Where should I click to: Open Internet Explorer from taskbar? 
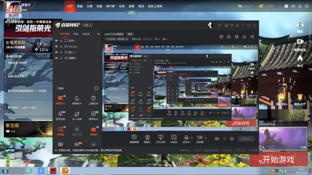coord(29,171)
